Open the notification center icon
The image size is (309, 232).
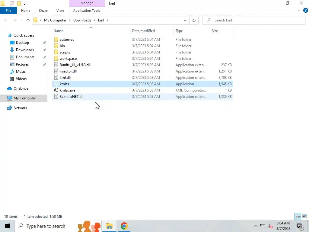299,226
